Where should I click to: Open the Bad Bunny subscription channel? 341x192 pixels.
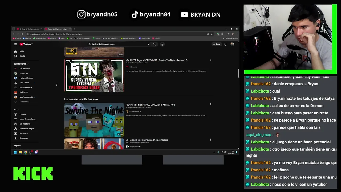coord(21,92)
